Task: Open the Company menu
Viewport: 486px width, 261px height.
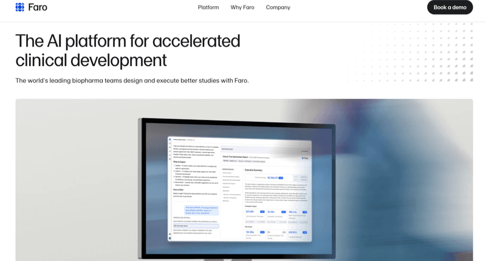Action: point(278,7)
